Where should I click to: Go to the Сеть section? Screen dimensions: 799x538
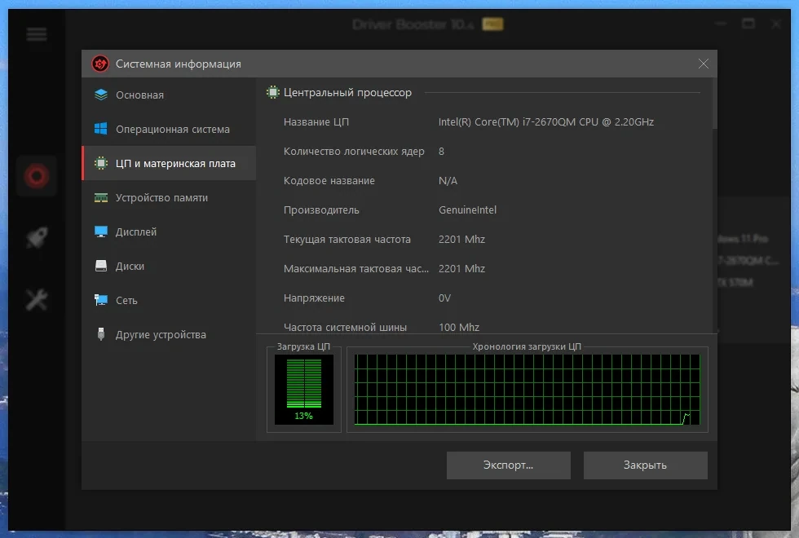point(169,300)
